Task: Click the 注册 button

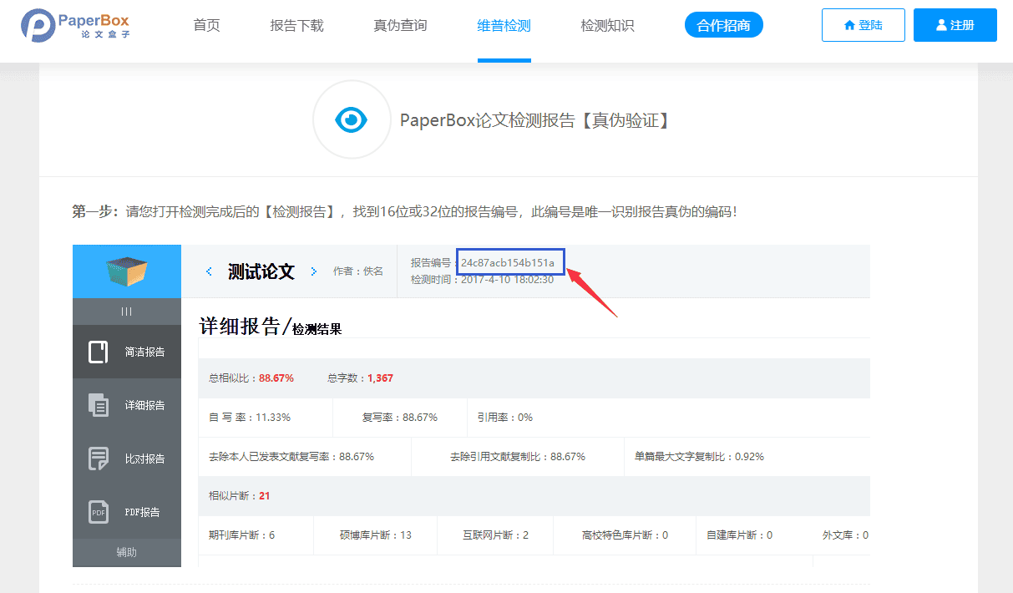Action: click(955, 25)
